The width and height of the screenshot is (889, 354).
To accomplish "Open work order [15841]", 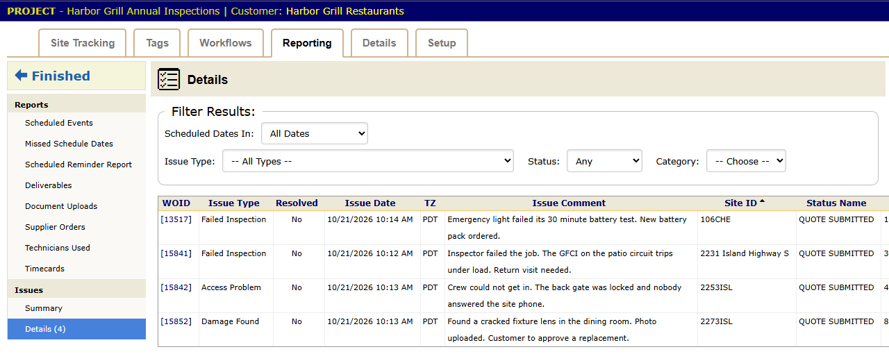I will (176, 253).
